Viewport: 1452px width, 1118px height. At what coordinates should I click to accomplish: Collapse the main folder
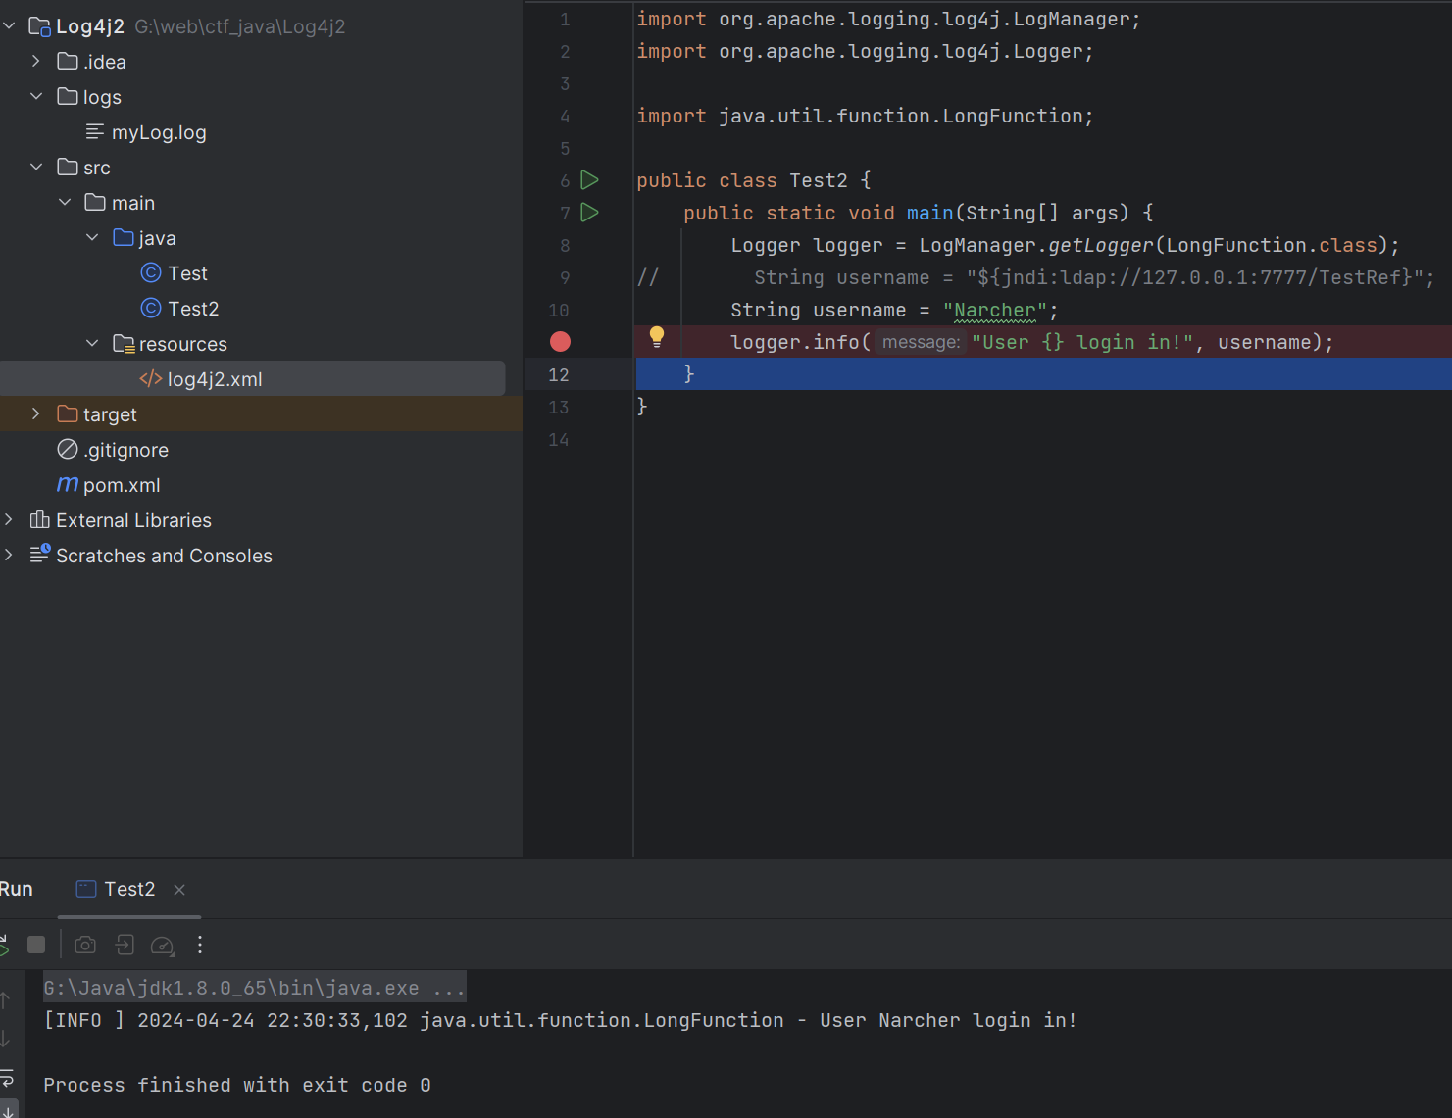(65, 202)
